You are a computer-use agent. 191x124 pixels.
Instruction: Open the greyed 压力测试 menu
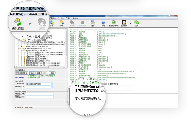coord(61,18)
